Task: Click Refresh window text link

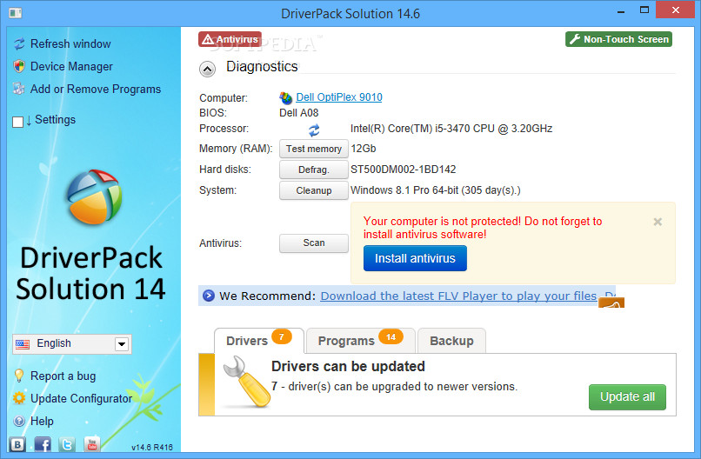Action: 70,43
